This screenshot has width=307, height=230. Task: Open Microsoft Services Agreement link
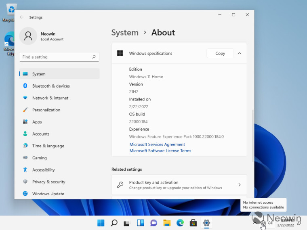click(157, 144)
